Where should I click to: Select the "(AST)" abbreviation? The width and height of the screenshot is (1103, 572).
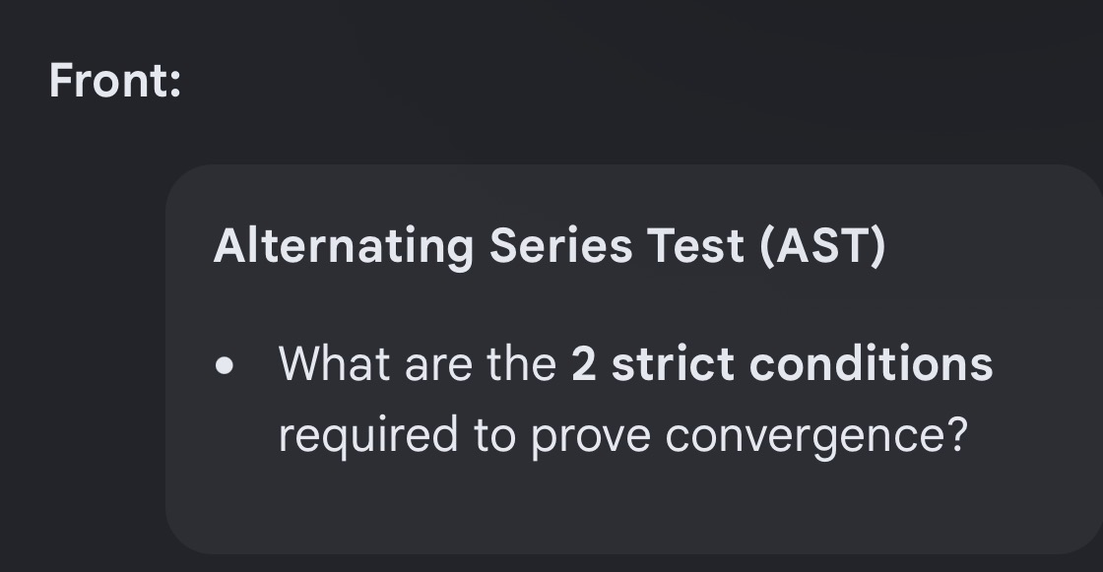[823, 247]
